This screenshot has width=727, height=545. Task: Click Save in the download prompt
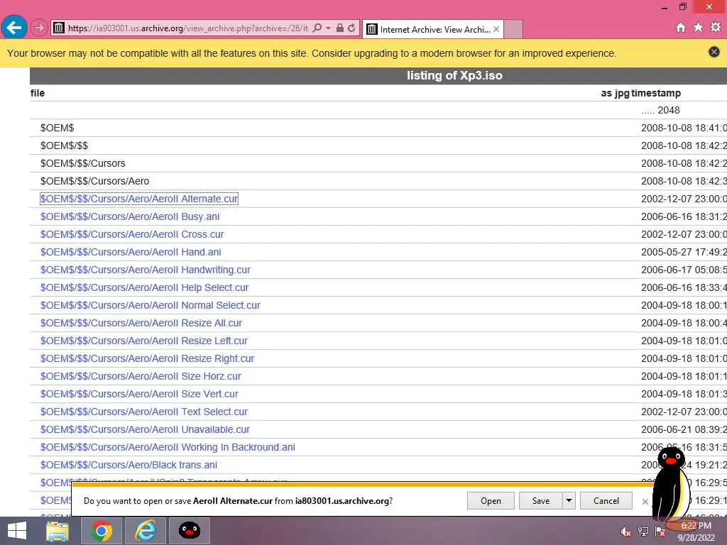pyautogui.click(x=540, y=500)
